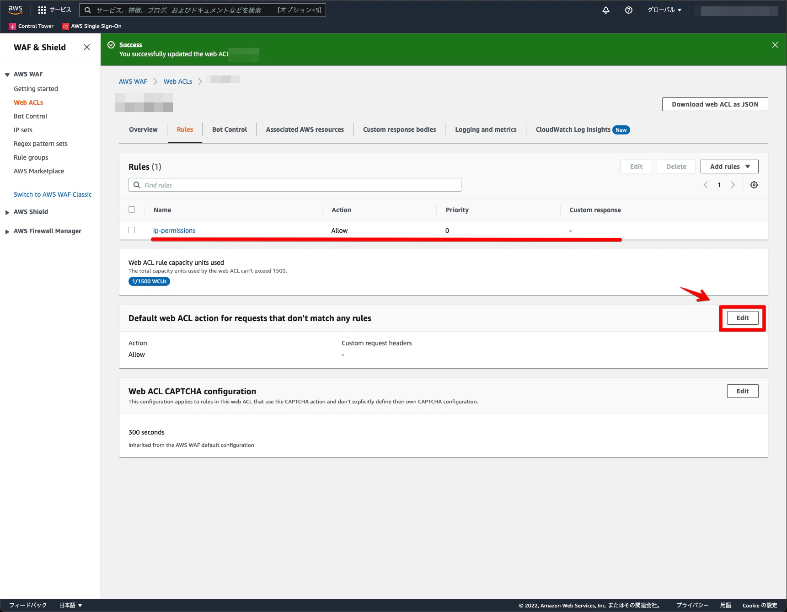787x612 pixels.
Task: Open Regex pattern sets in sidebar
Action: click(x=41, y=144)
